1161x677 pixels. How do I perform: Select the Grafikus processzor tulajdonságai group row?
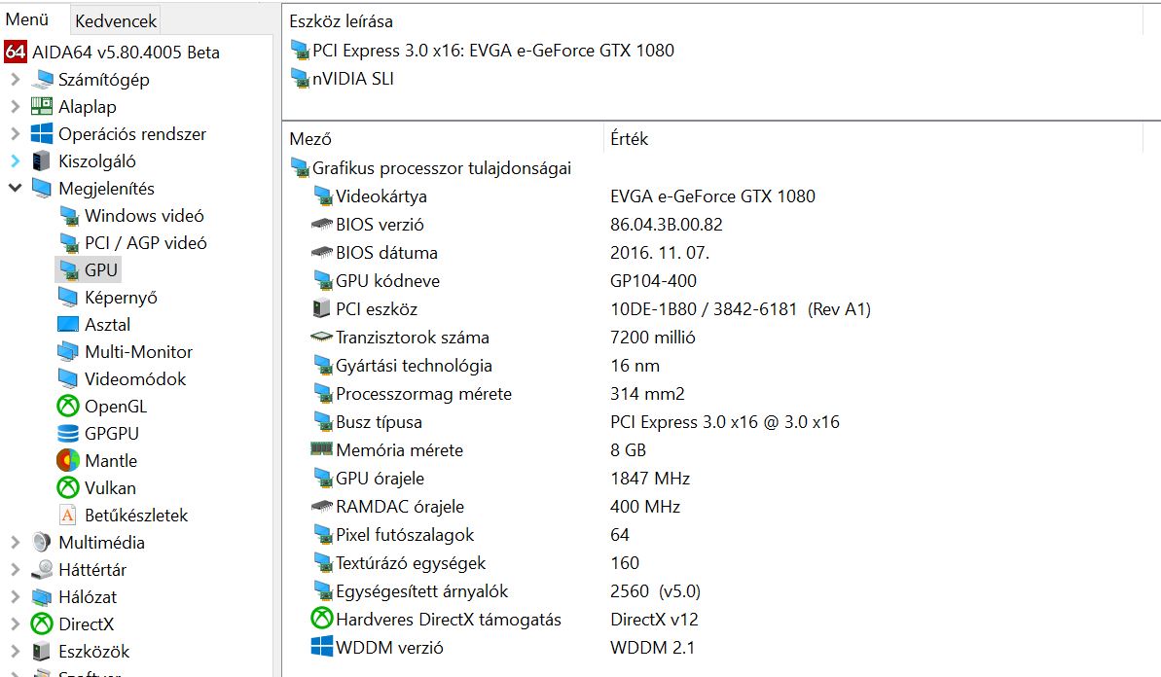point(431,168)
